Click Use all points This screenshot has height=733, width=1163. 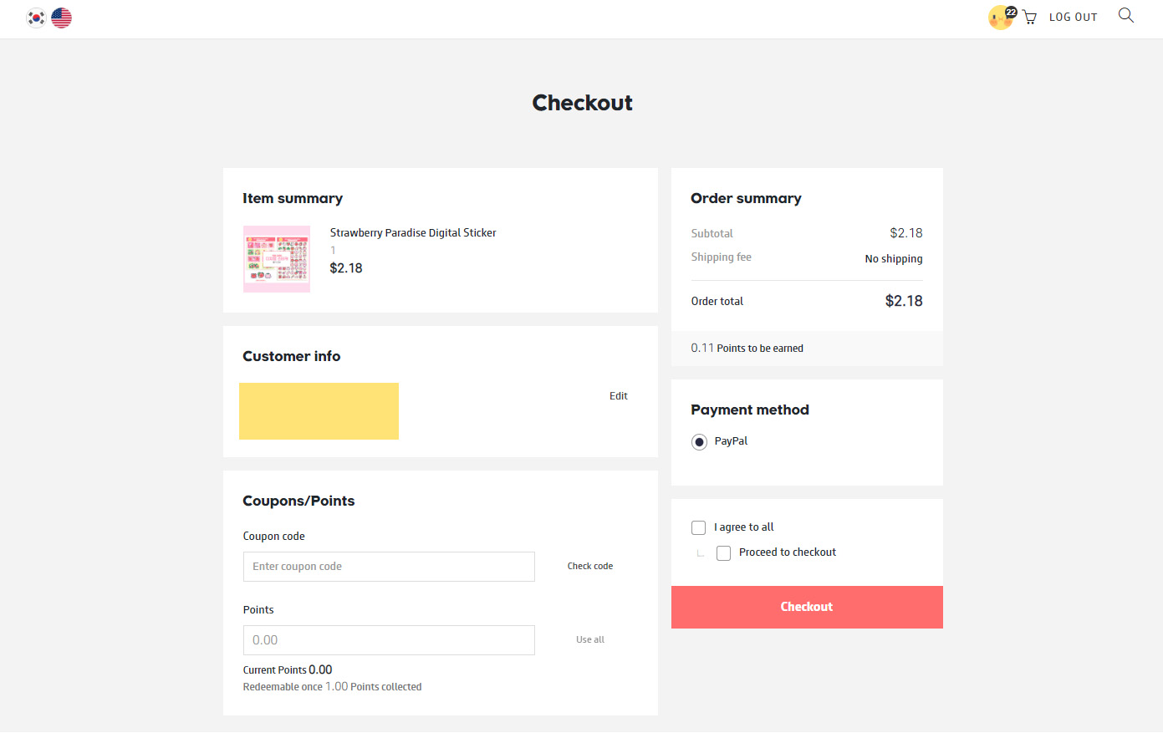tap(590, 640)
